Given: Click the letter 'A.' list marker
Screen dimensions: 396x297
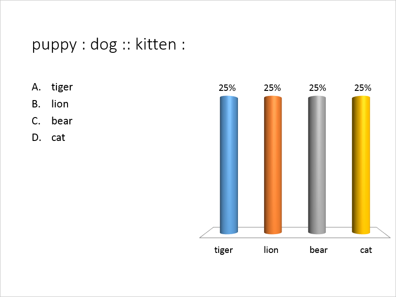Looking at the screenshot, I should (36, 87).
